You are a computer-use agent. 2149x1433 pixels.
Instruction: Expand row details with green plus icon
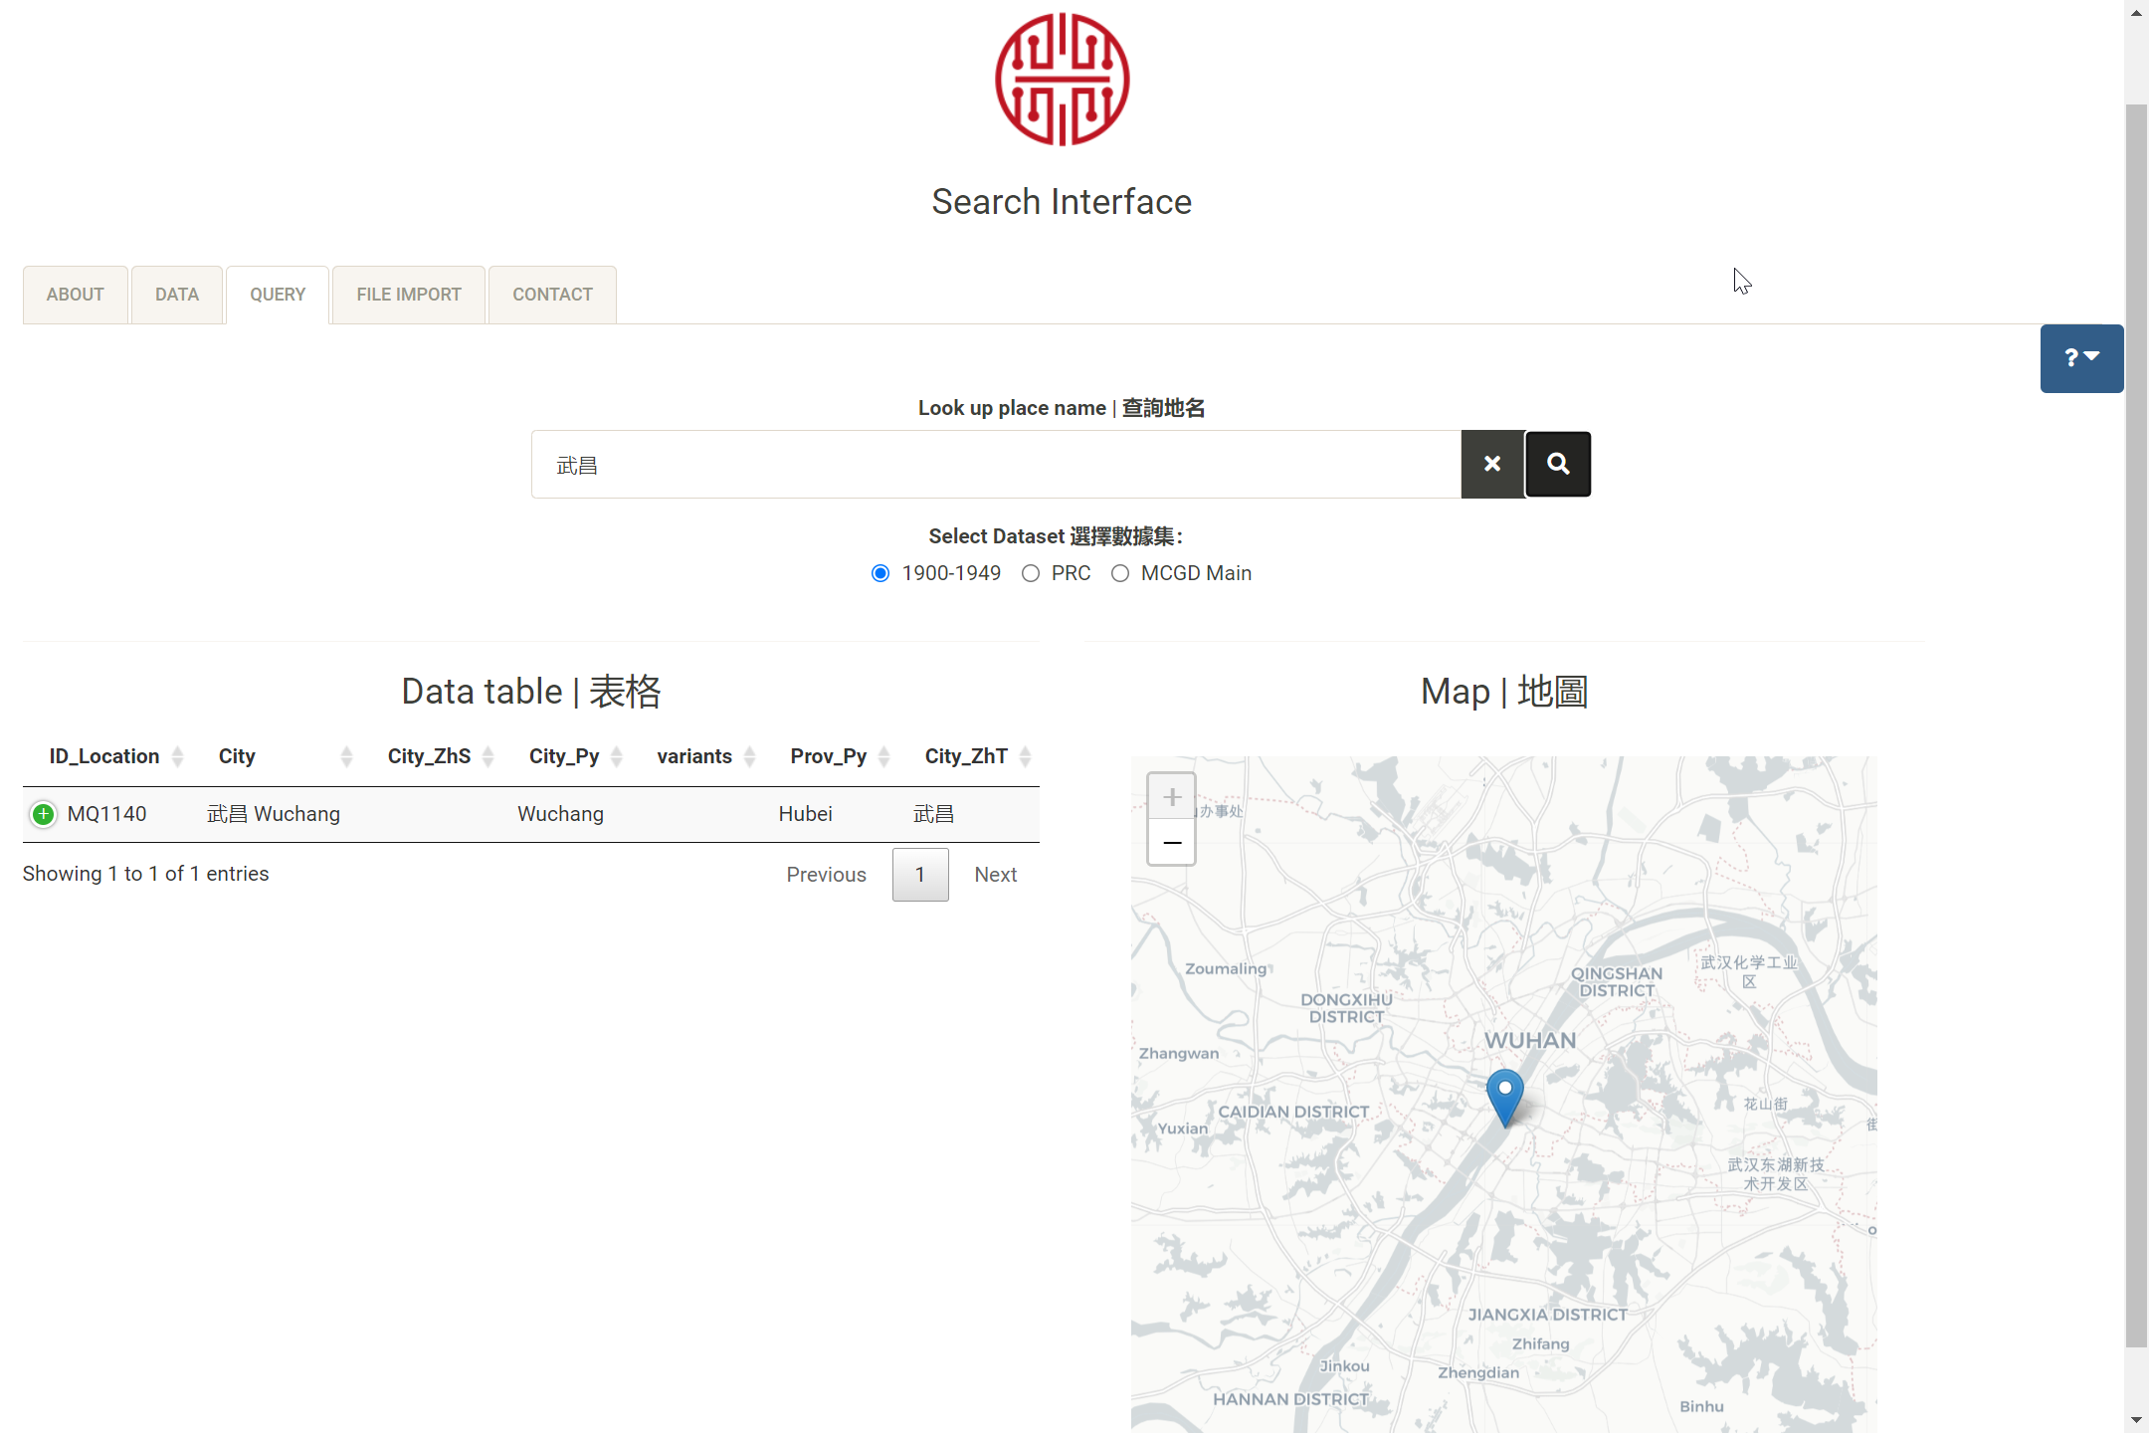(43, 814)
